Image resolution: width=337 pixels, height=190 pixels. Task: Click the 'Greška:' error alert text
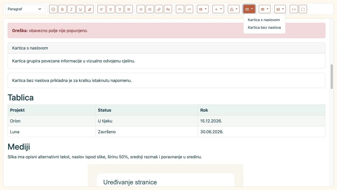[50, 31]
